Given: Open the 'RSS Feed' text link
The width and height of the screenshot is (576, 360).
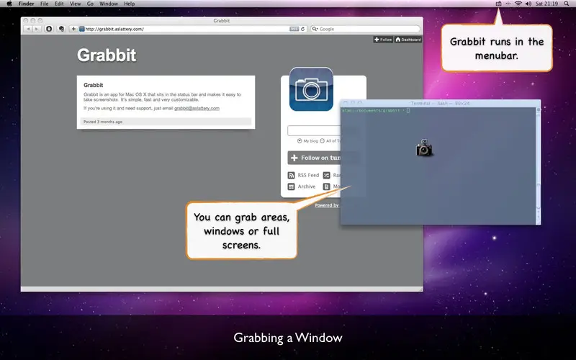Looking at the screenshot, I should pyautogui.click(x=308, y=175).
